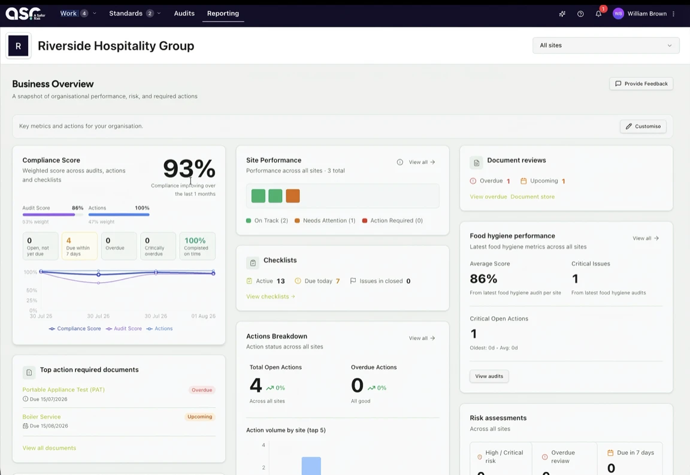Toggle Action Required (0) legend item

click(x=392, y=220)
